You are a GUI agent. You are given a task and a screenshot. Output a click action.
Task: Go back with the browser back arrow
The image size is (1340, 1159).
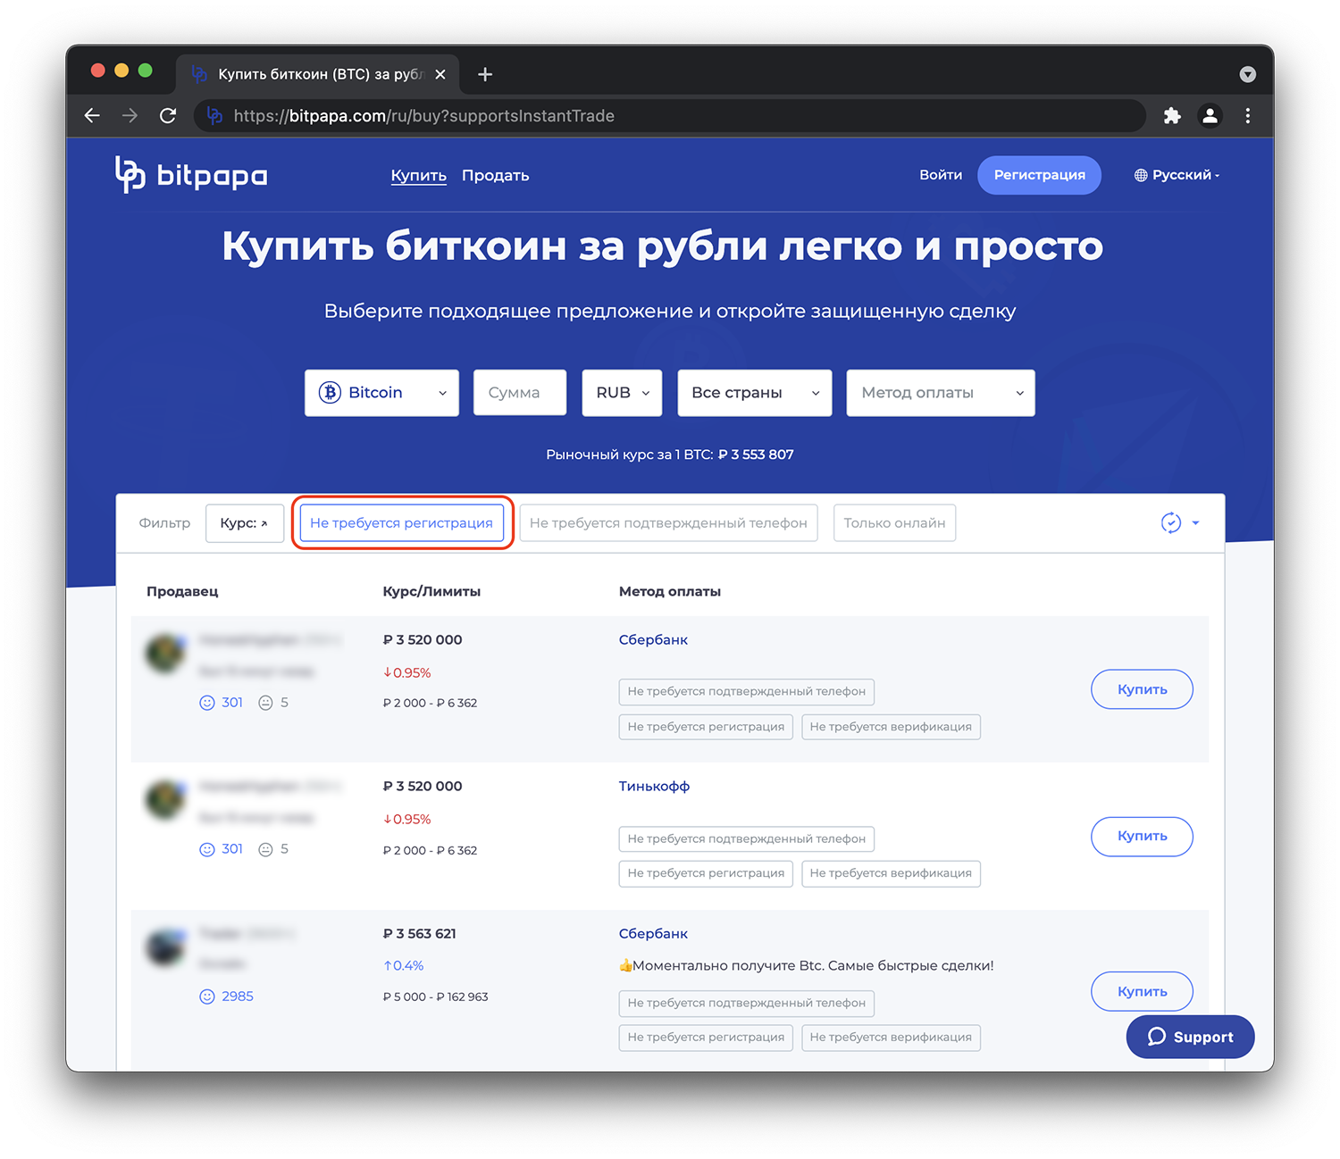pyautogui.click(x=92, y=115)
